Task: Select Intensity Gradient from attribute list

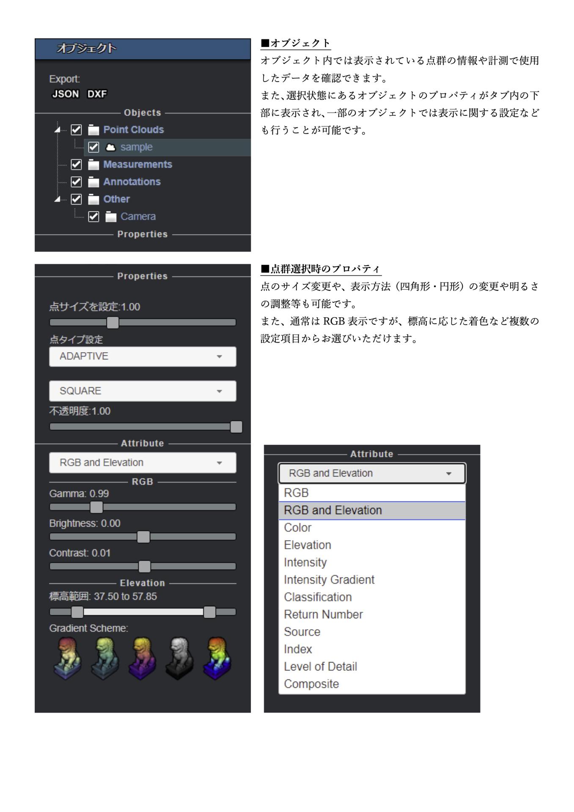Action: pos(329,580)
